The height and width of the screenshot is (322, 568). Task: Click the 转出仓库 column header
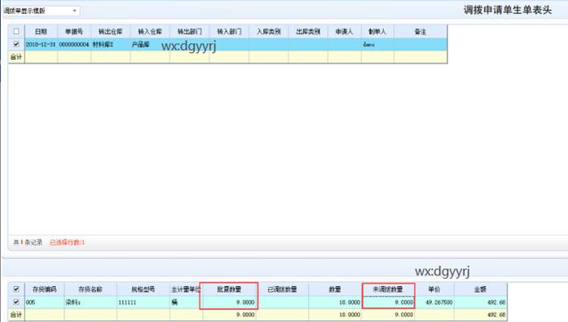(x=111, y=32)
